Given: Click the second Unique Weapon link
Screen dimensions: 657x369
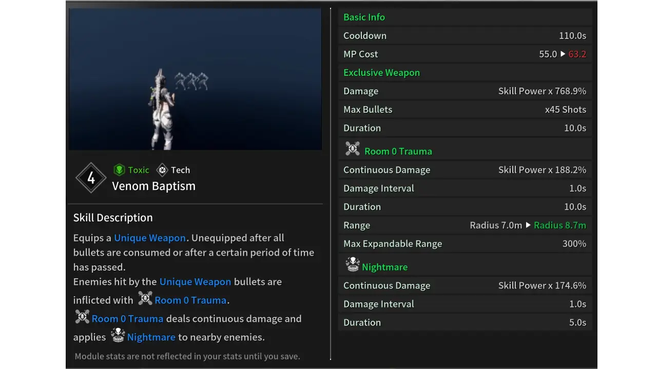Looking at the screenshot, I should (x=195, y=281).
